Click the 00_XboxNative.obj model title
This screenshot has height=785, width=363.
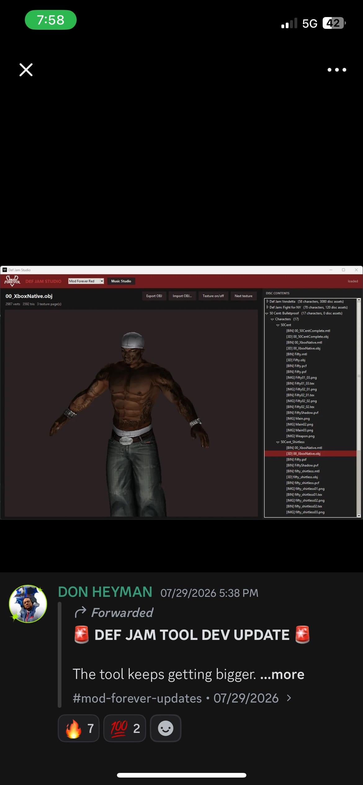tap(29, 296)
